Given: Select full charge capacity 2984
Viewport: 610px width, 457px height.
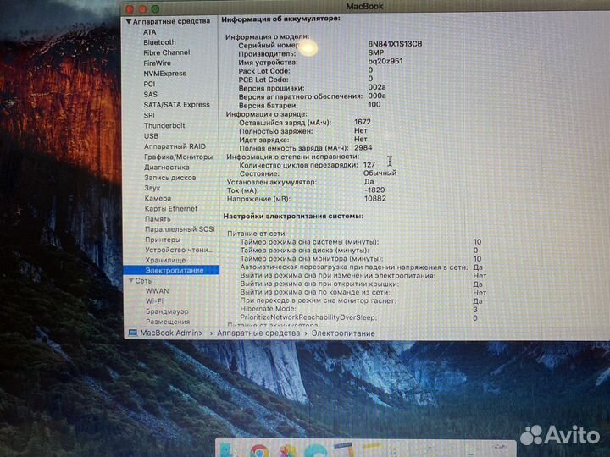Looking at the screenshot, I should tap(363, 147).
